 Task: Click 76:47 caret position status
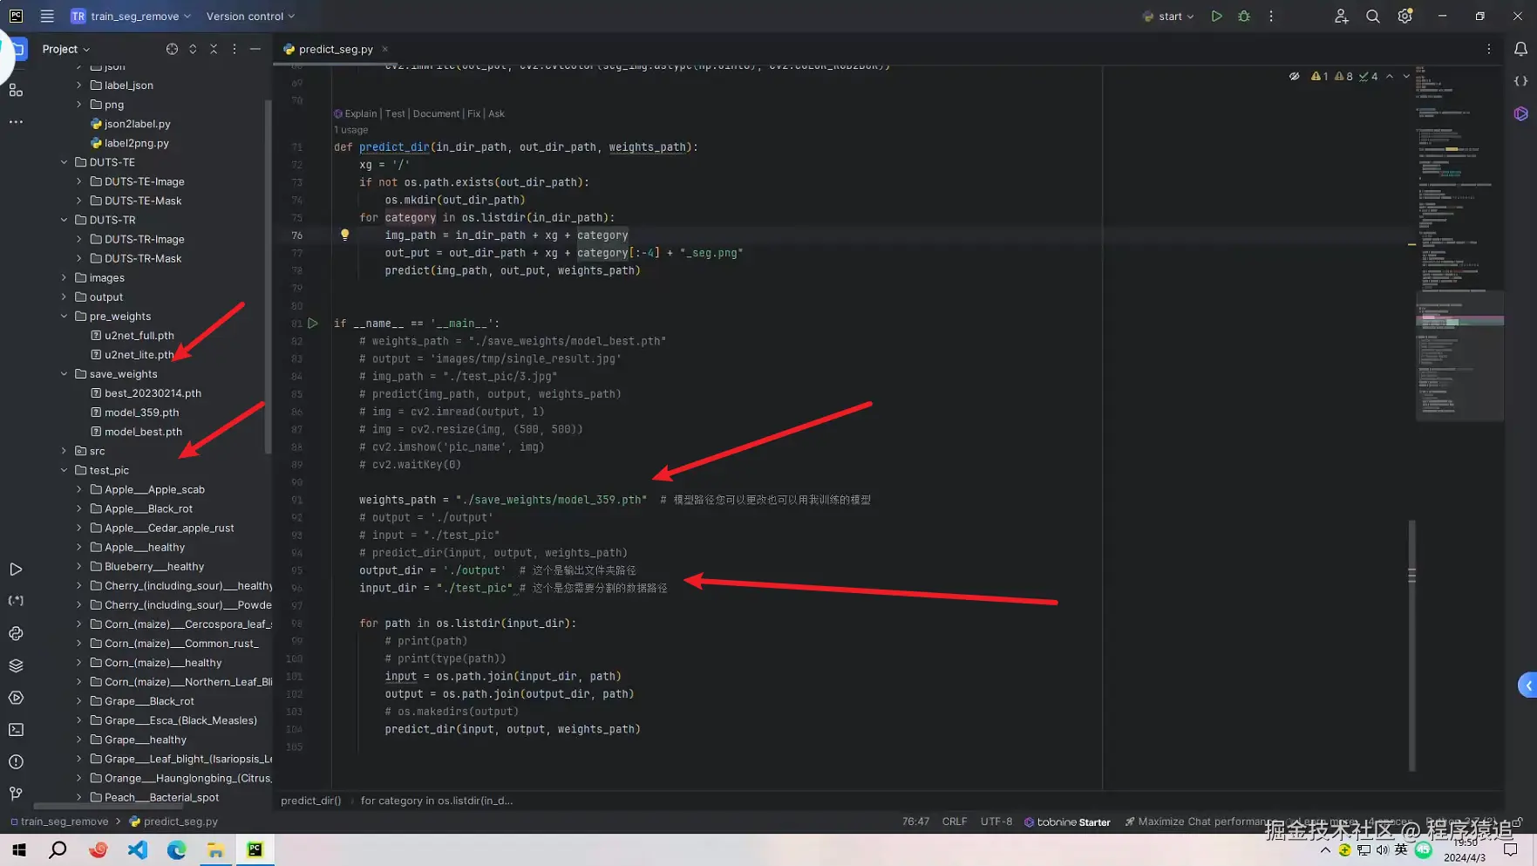(x=915, y=822)
